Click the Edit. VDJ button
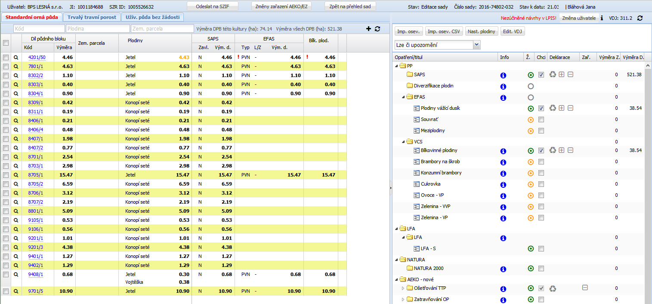 tap(513, 31)
